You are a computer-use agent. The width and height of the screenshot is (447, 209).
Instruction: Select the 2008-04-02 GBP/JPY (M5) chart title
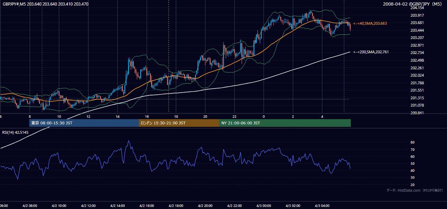coord(413,4)
